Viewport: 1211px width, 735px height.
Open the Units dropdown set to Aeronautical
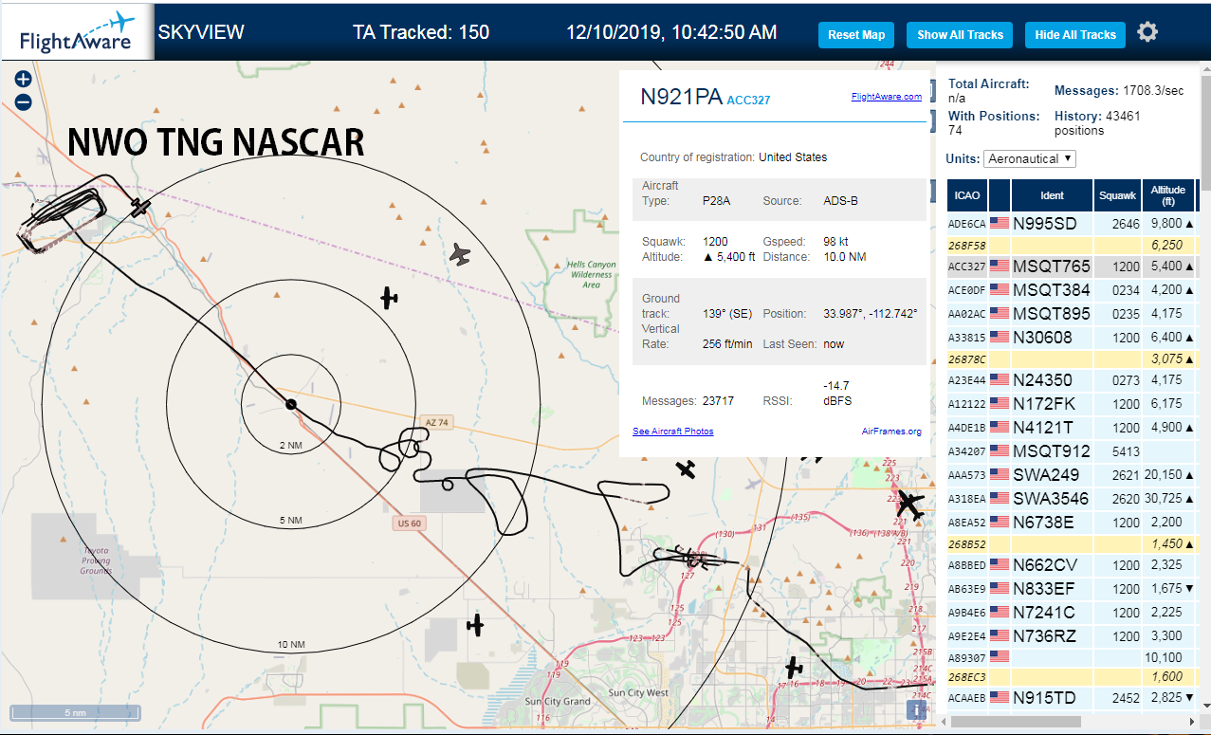click(x=1030, y=158)
